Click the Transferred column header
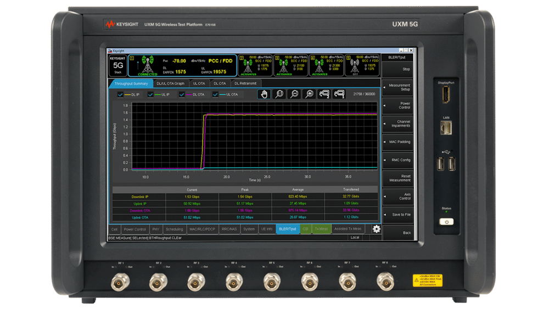This screenshot has width=549, height=309. point(351,189)
